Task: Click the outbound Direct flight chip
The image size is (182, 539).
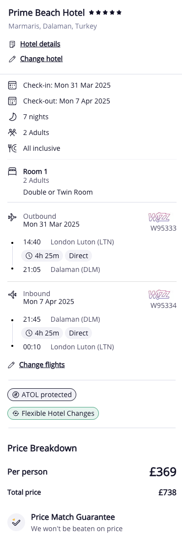Action: (x=79, y=256)
